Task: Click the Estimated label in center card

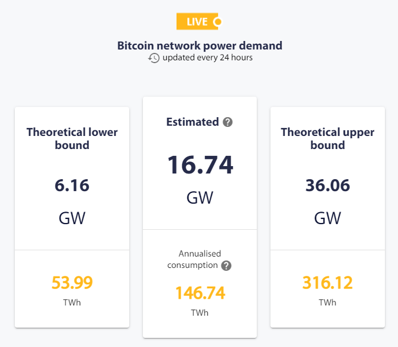Action: [x=192, y=122]
